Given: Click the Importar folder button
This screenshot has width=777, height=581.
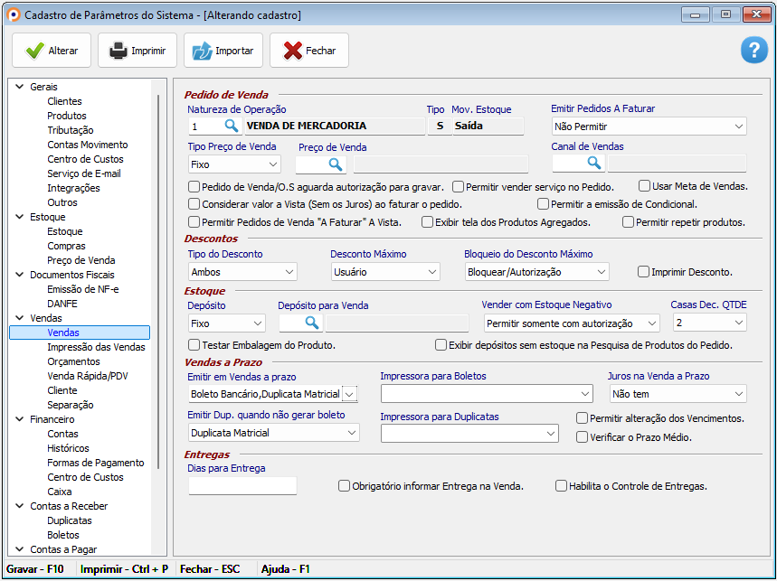Looking at the screenshot, I should (x=223, y=51).
